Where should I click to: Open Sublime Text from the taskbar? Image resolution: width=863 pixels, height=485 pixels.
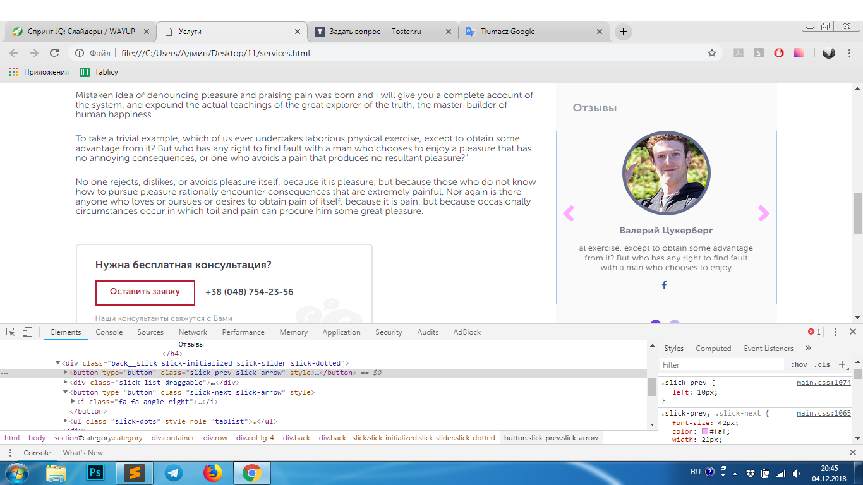tap(135, 472)
